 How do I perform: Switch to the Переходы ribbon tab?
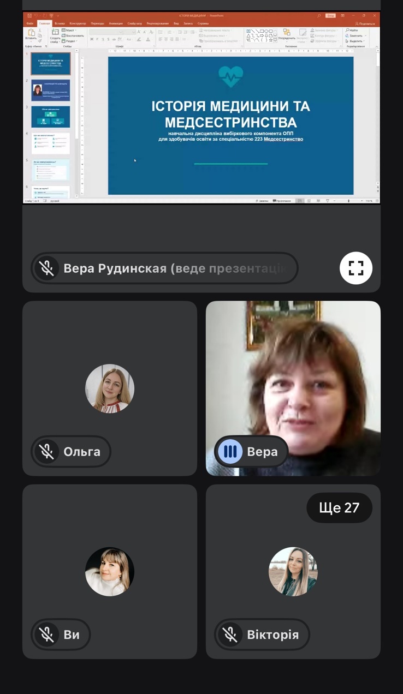pos(97,23)
